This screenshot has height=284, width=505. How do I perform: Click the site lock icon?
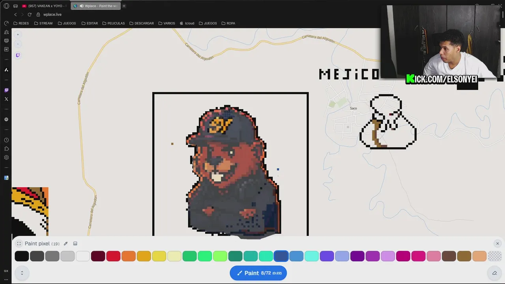pyautogui.click(x=38, y=15)
